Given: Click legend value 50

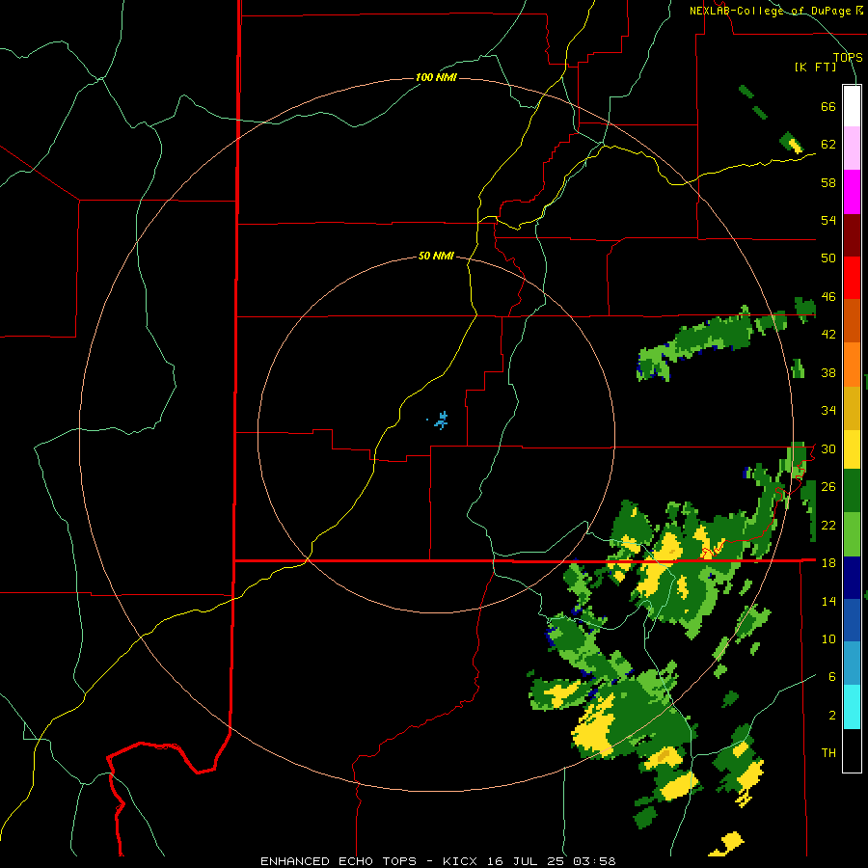Looking at the screenshot, I should [828, 258].
